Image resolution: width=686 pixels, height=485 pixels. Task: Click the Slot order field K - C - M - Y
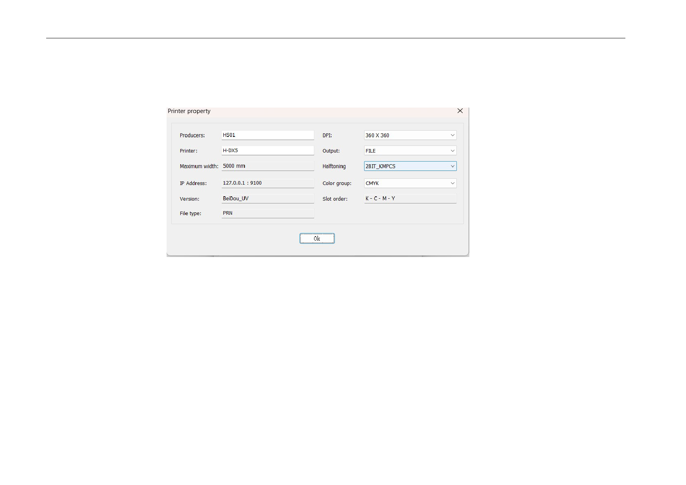coord(410,199)
